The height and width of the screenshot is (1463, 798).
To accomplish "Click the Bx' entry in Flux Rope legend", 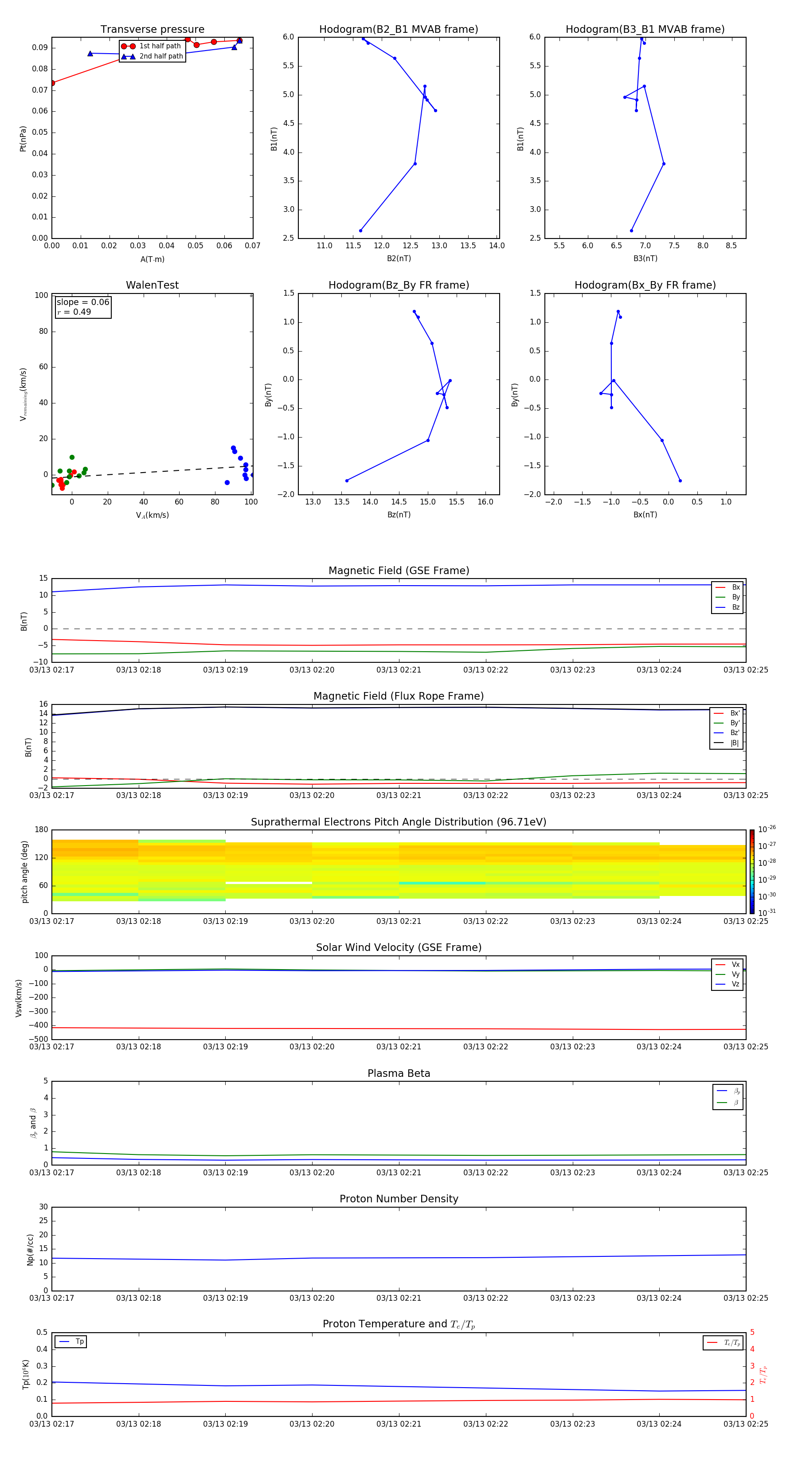I will (x=727, y=713).
